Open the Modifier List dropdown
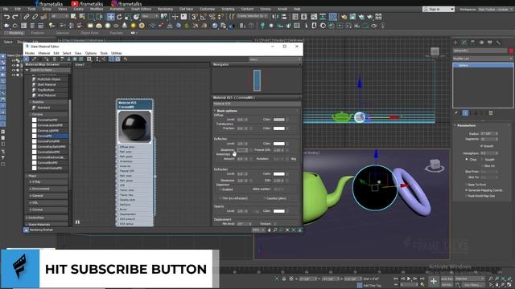 (x=483, y=59)
